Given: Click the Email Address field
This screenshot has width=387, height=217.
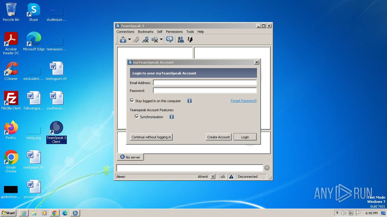Looking at the screenshot, I should tap(205, 83).
